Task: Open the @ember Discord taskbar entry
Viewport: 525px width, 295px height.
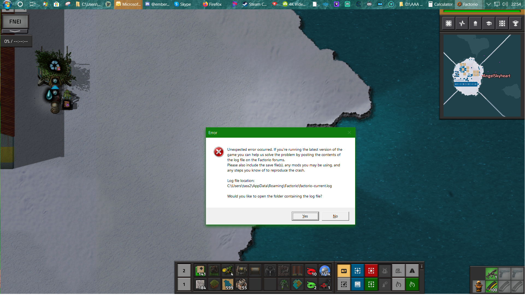Action: click(157, 4)
